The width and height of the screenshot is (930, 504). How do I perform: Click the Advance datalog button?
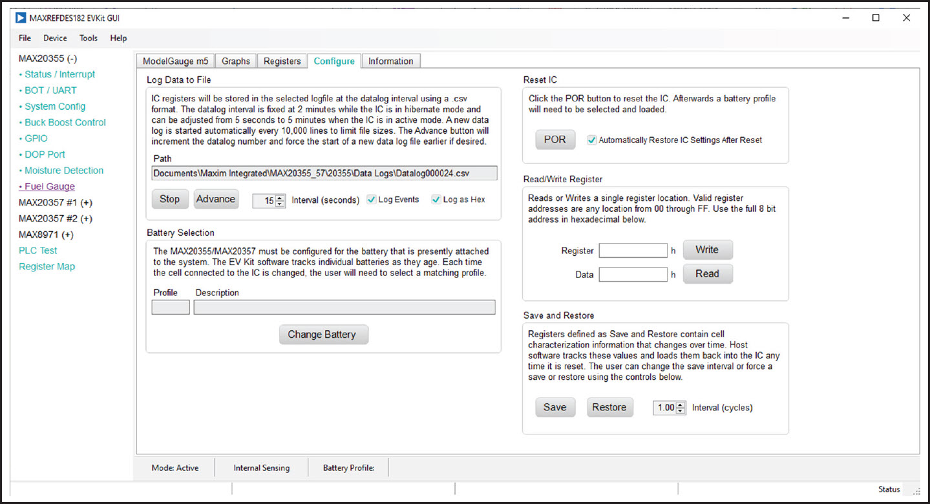point(216,199)
